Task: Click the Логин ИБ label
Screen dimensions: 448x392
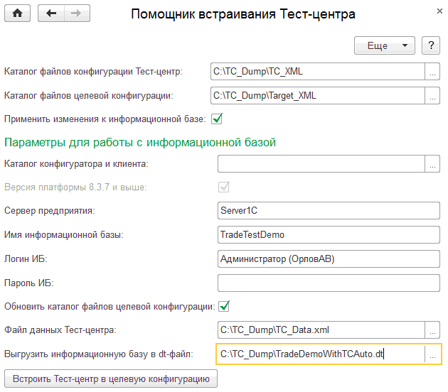Action: pyautogui.click(x=26, y=258)
